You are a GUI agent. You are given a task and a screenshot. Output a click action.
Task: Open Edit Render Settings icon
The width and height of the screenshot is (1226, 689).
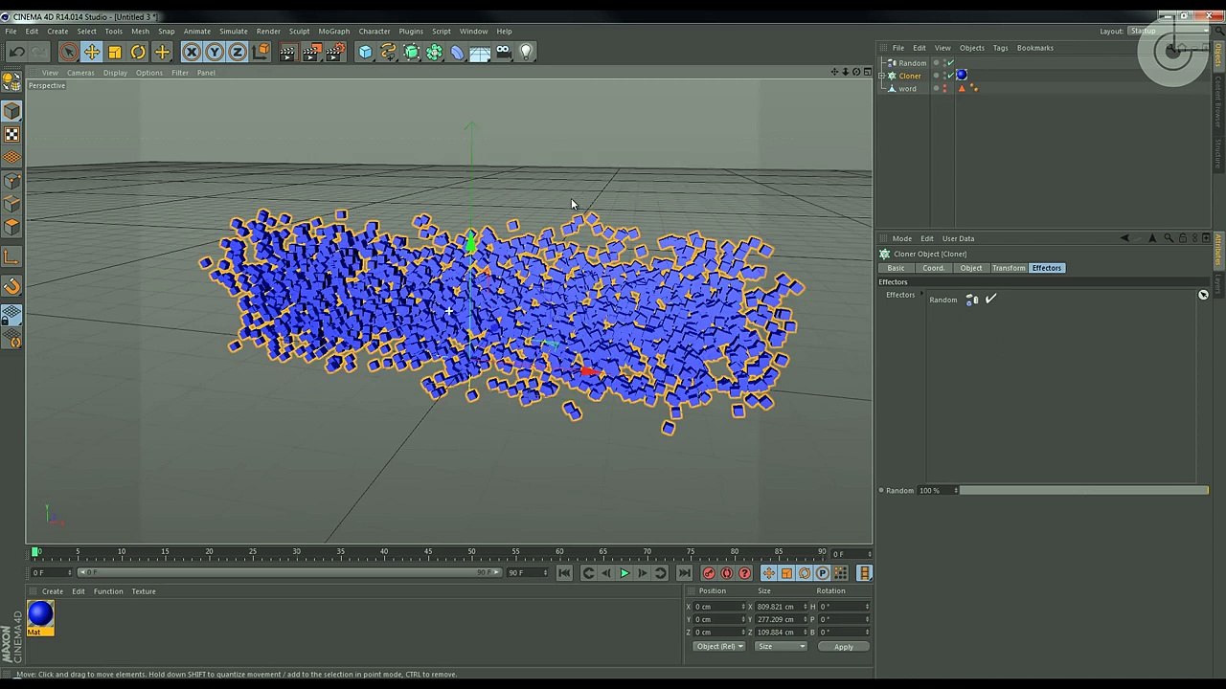click(335, 53)
